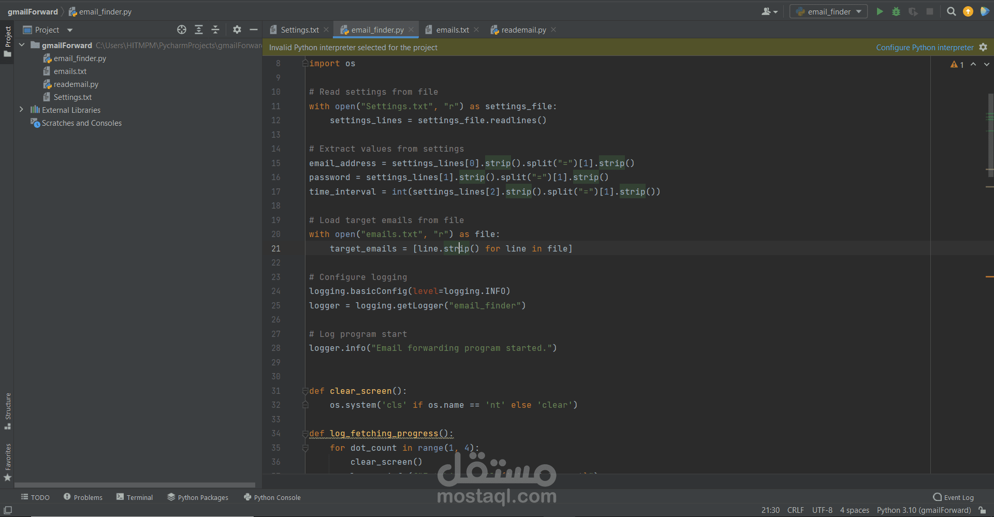The height and width of the screenshot is (517, 994).
Task: Open the Python Packages tool window
Action: click(x=198, y=497)
